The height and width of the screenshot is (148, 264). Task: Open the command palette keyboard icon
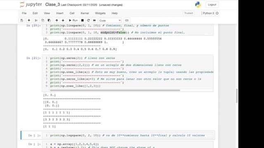127,21
